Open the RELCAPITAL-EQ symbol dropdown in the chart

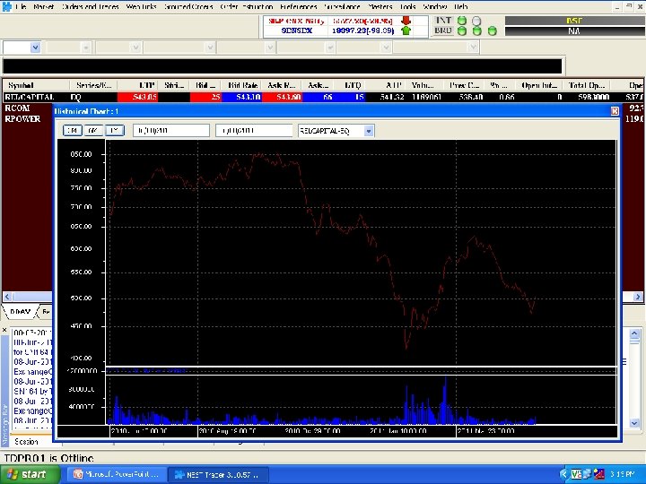pyautogui.click(x=369, y=131)
